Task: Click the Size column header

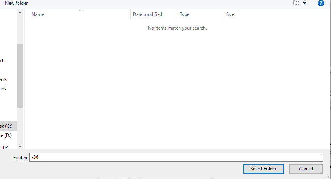Action: 230,14
